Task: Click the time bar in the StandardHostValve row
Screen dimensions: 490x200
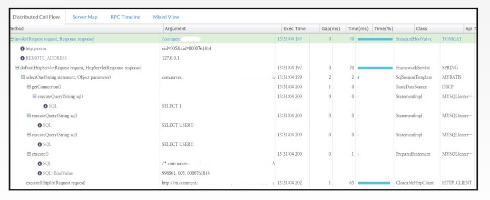Action: click(375, 39)
